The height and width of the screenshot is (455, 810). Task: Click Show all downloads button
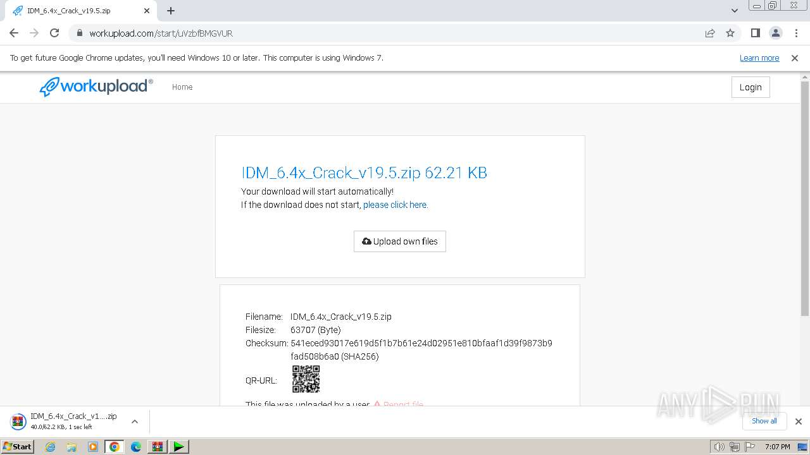coord(764,421)
